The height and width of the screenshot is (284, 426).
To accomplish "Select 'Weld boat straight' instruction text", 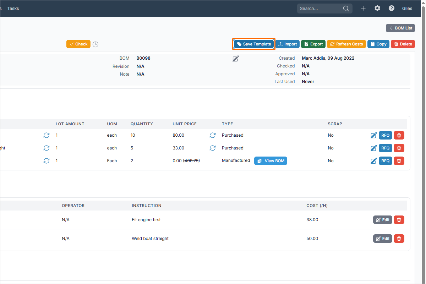I will tap(150, 239).
